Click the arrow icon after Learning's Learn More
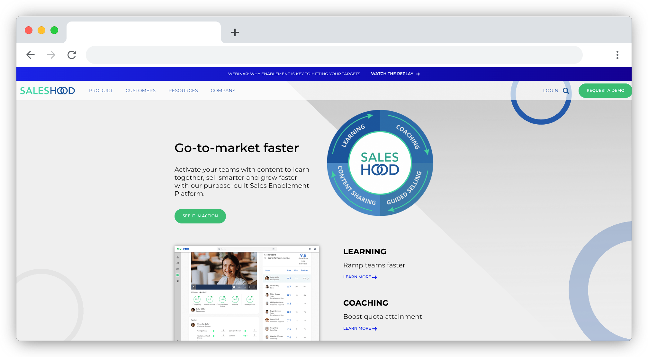The height and width of the screenshot is (357, 648). pos(375,277)
